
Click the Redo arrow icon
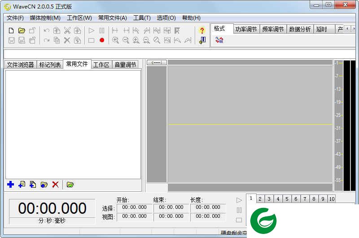click(x=47, y=40)
